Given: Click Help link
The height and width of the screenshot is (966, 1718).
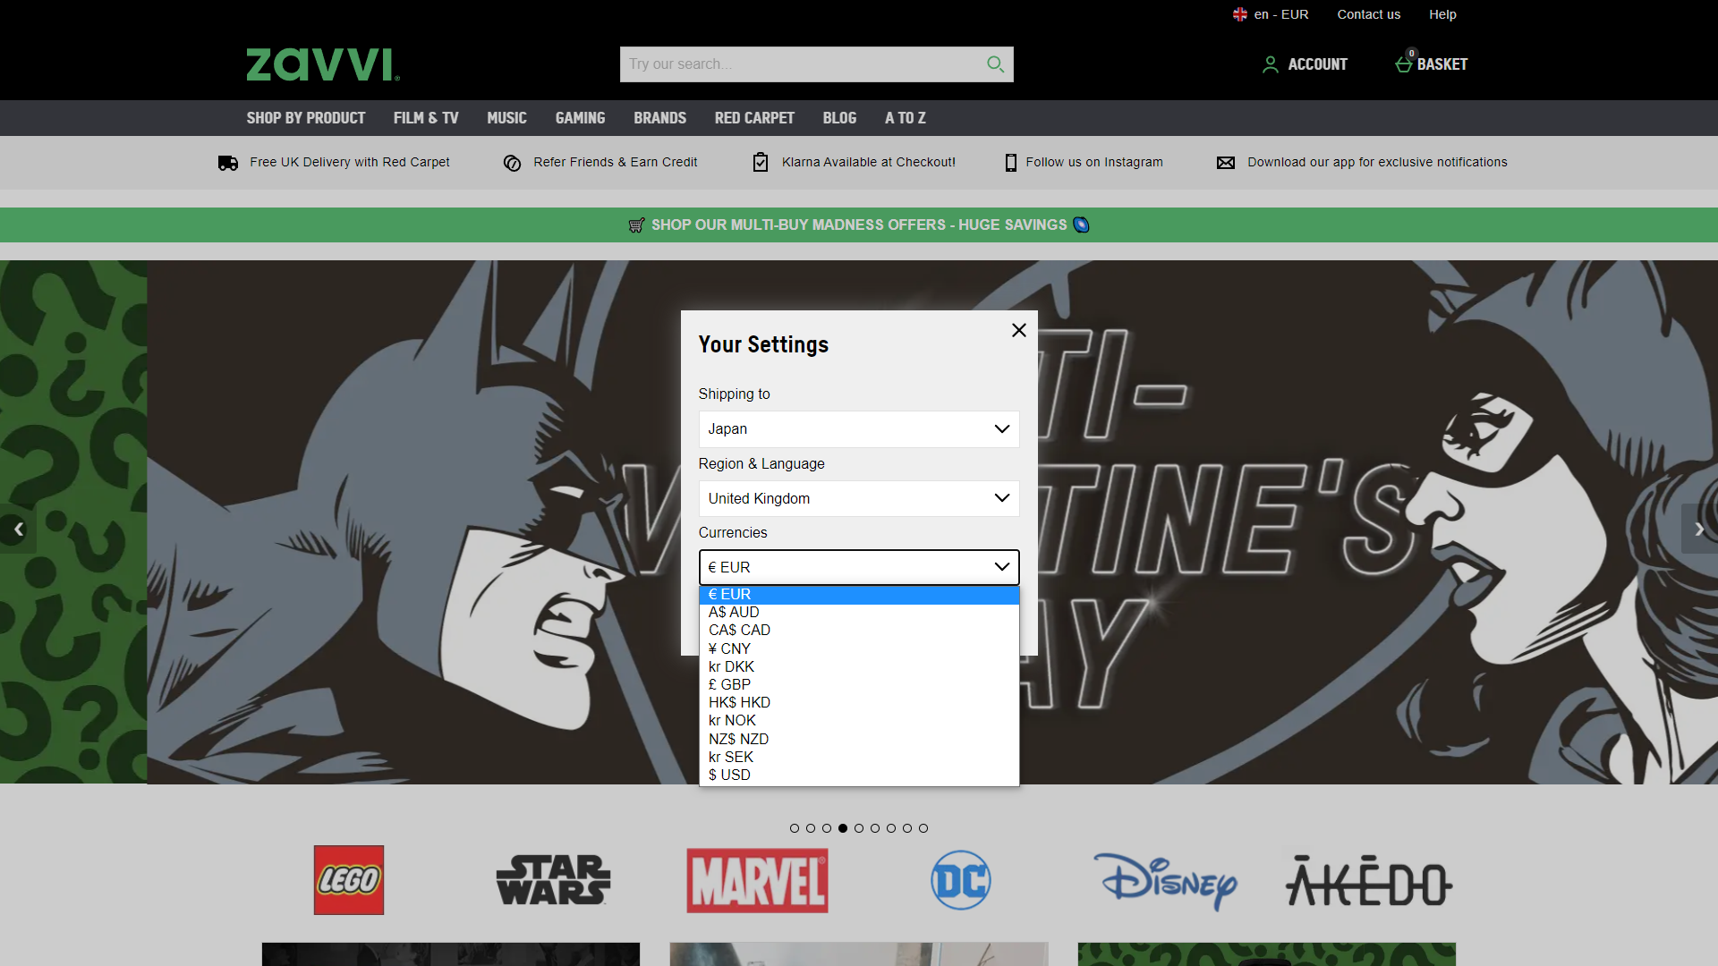Looking at the screenshot, I should [x=1442, y=14].
